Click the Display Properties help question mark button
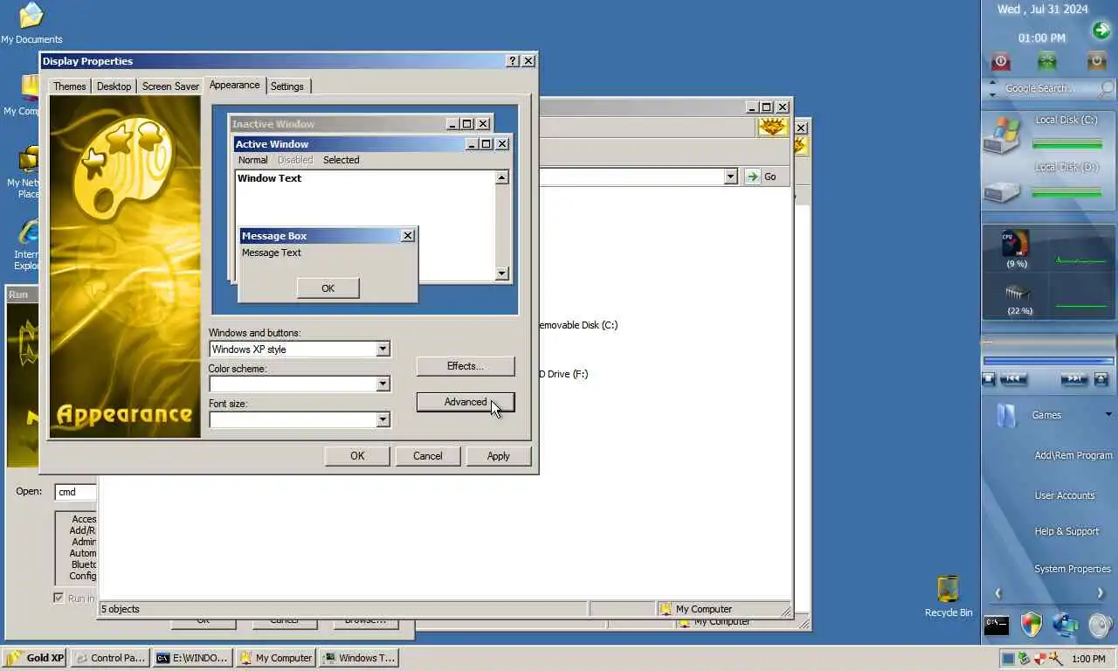This screenshot has height=671, width=1118. coord(513,61)
